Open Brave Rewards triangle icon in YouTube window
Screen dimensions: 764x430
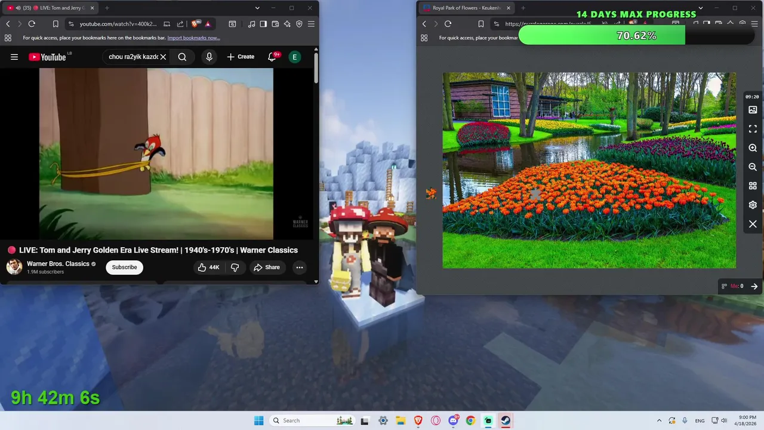click(208, 24)
